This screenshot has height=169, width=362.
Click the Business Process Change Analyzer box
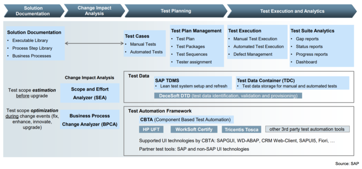click(x=89, y=120)
